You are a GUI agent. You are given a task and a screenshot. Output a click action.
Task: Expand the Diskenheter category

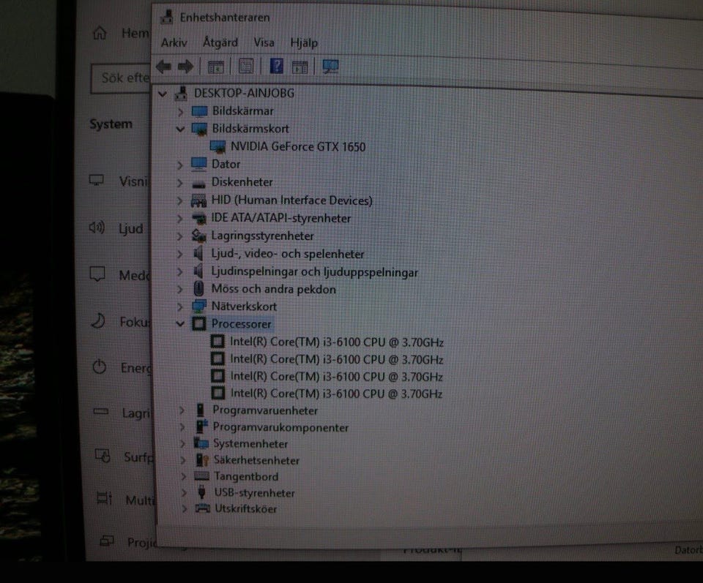point(179,183)
